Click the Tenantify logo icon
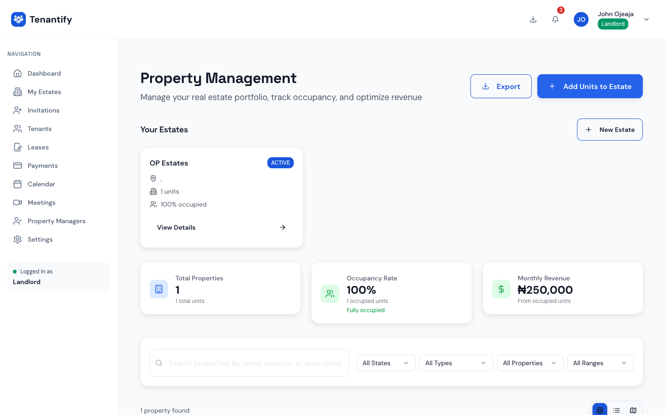The image size is (665, 415). 18,19
